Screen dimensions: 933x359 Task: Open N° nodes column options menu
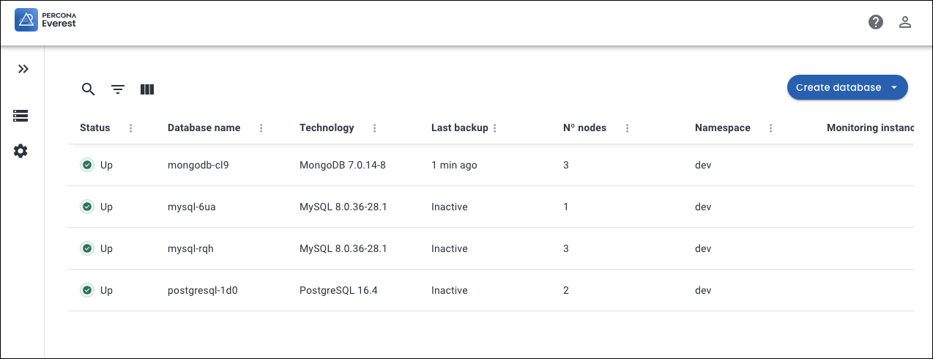click(x=628, y=128)
